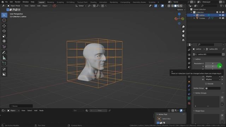Open interpolation V BSpline dropdown
Screen dimensions: 226x127
click(x=213, y=77)
